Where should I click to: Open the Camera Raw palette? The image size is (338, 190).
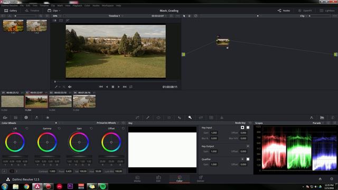pos(5,118)
